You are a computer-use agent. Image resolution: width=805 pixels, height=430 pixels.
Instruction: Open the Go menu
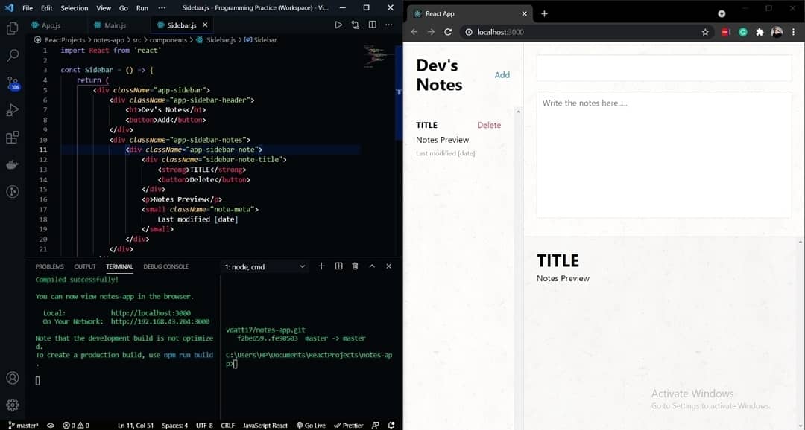(123, 8)
